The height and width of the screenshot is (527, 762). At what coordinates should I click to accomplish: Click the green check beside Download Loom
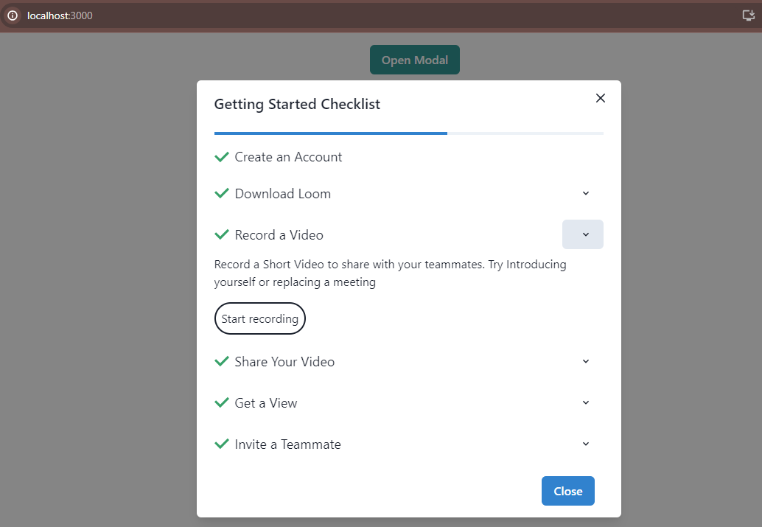click(222, 193)
